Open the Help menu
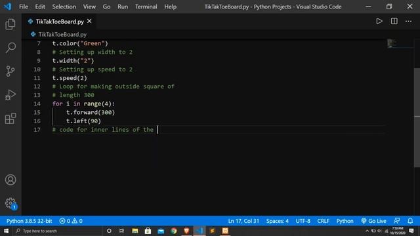420x236 pixels. pos(171,7)
